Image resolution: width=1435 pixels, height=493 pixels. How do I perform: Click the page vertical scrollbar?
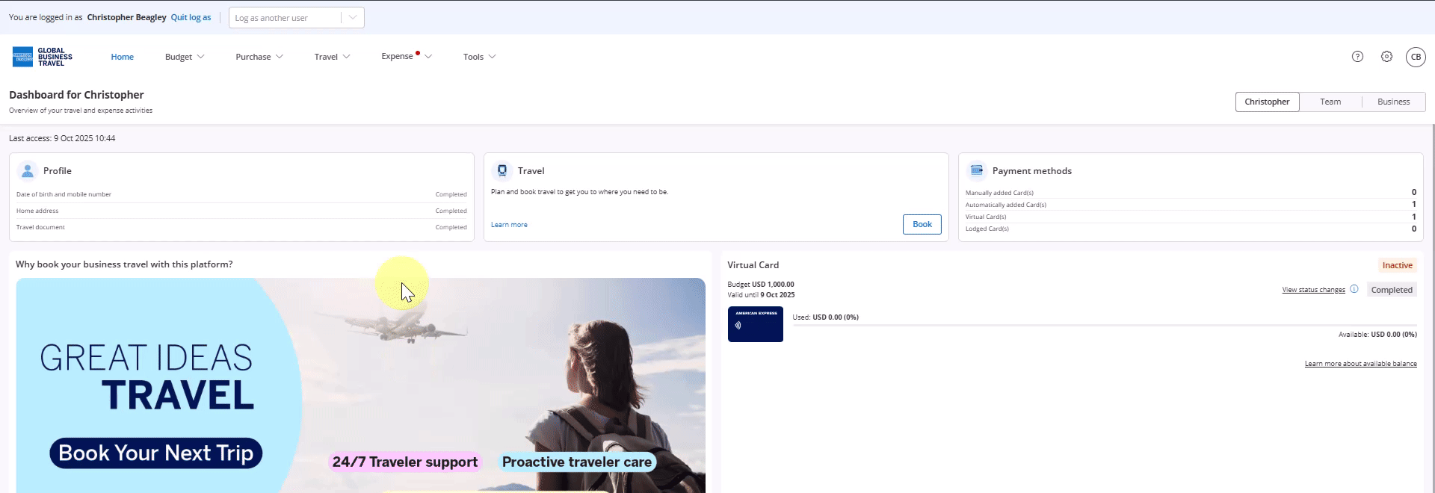1432,308
